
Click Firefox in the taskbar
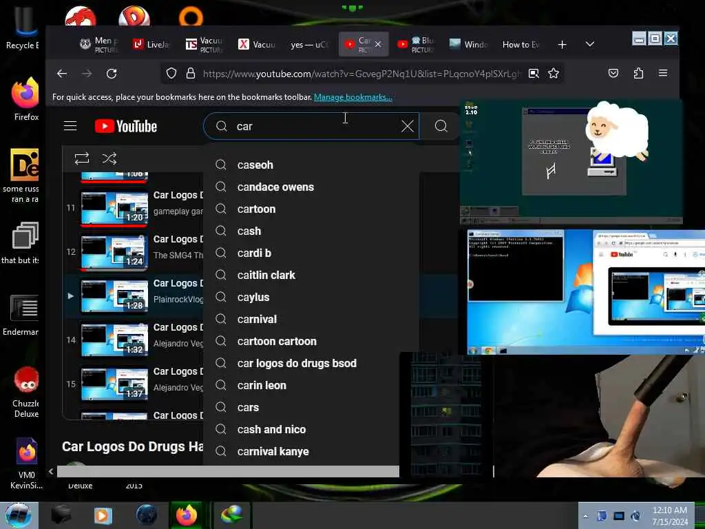click(187, 515)
